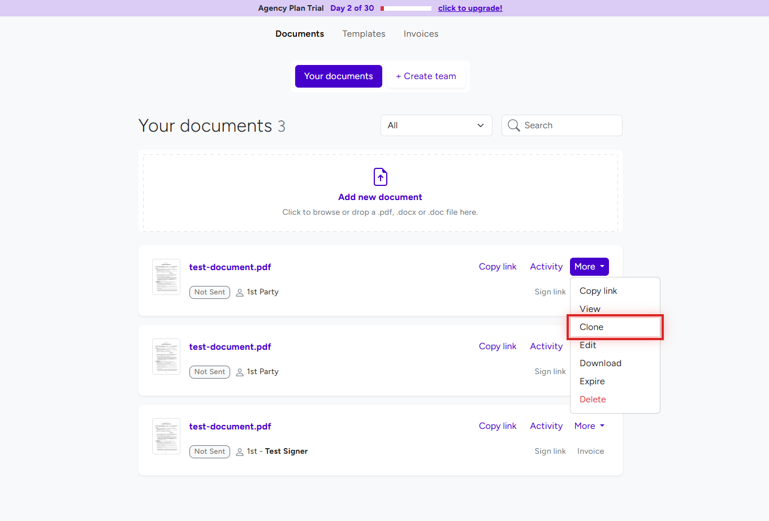Click the person icon on the second document row
Screen dimensions: 769x521
241,371
